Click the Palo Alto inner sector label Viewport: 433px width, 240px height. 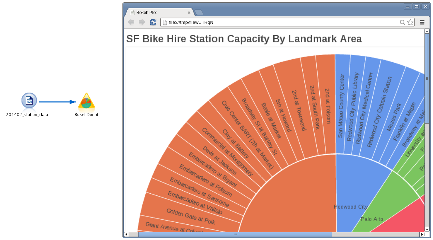click(372, 219)
